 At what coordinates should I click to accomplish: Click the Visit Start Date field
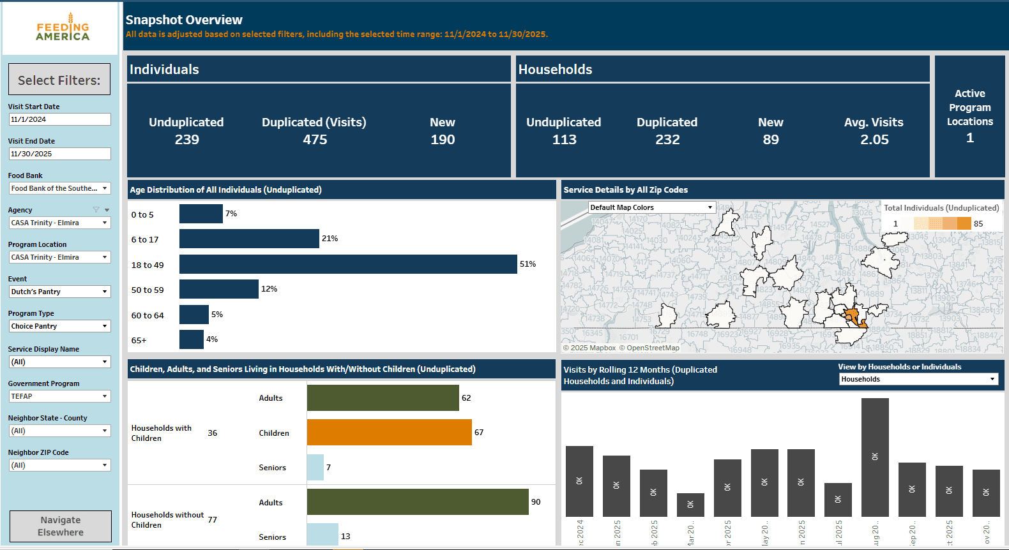tap(59, 119)
